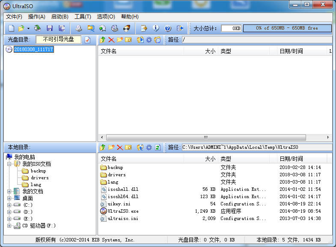This screenshot has height=247, width=336.
Task: Click the gear properties icon in disc image toolbar
Action: pyautogui.click(x=149, y=40)
